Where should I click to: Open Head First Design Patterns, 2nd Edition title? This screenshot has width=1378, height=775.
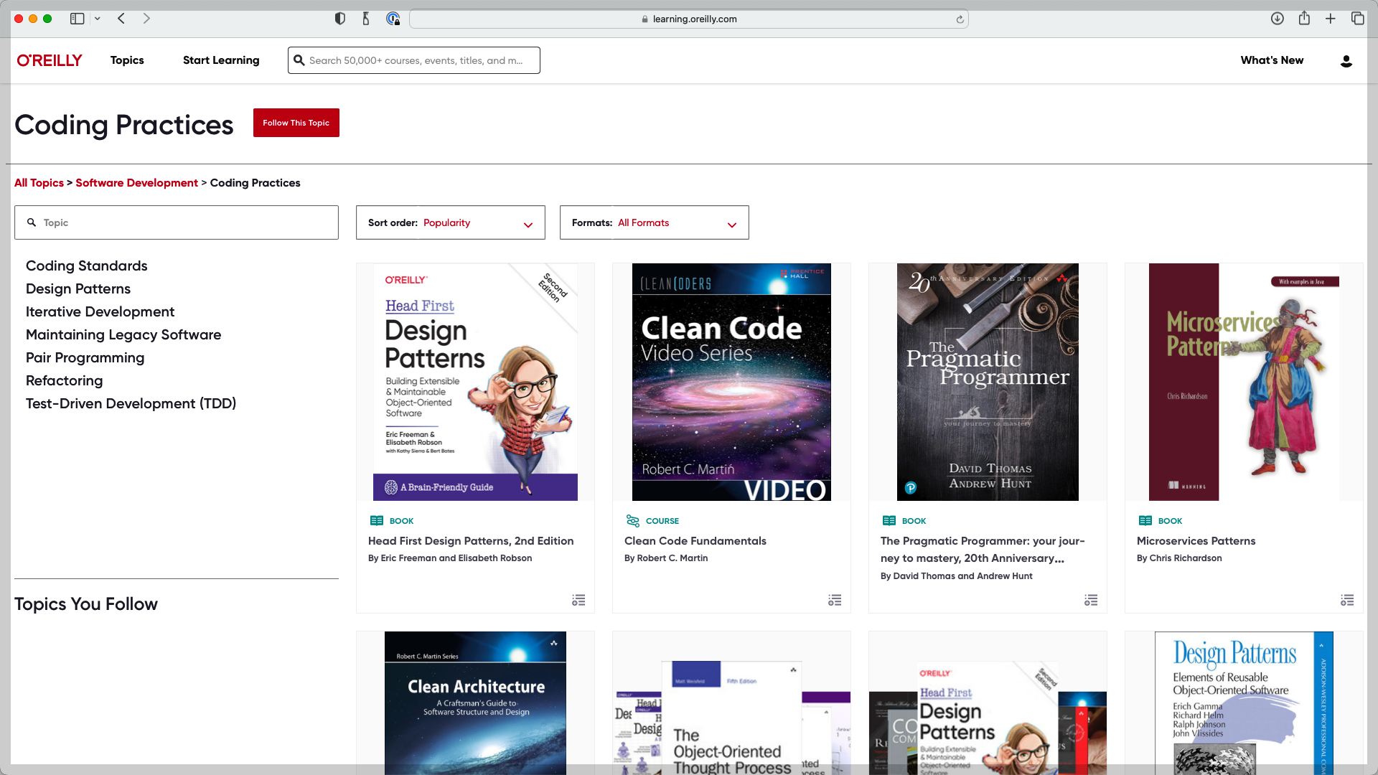click(471, 541)
